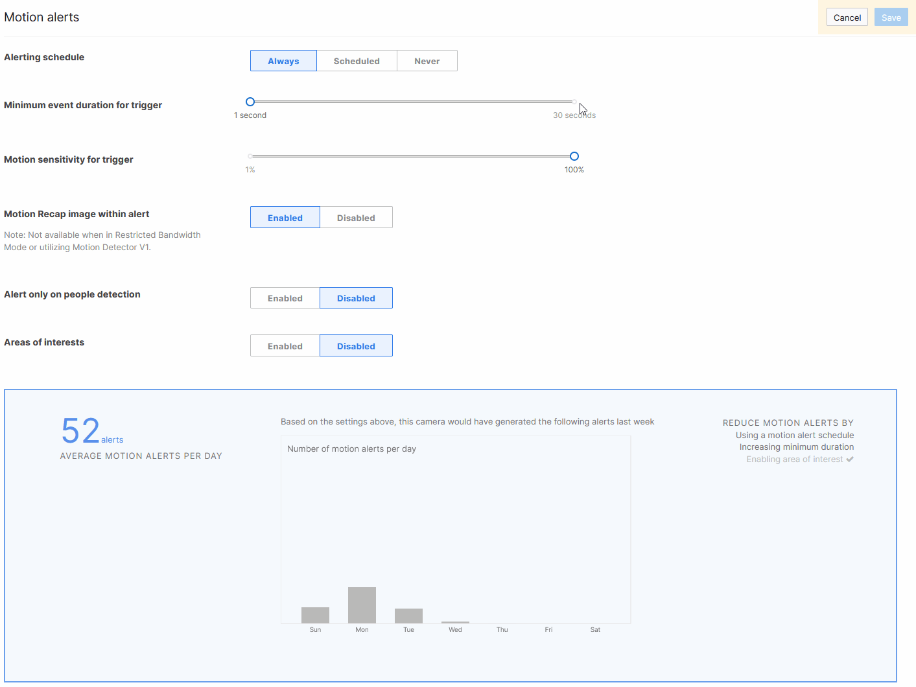Click 'REDUCE MOTION ALERTS BY' heading
Screen dimensions: 916x687
[x=788, y=423]
